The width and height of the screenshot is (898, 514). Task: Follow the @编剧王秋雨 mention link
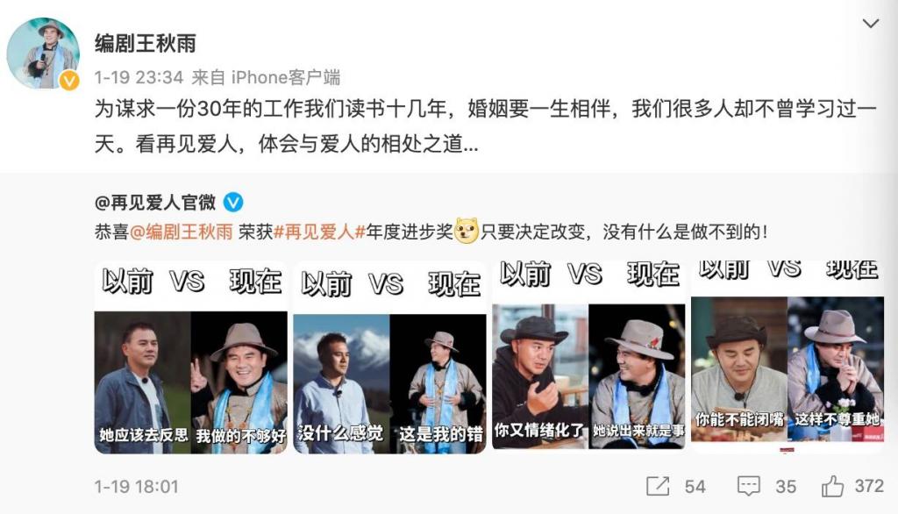pos(182,232)
